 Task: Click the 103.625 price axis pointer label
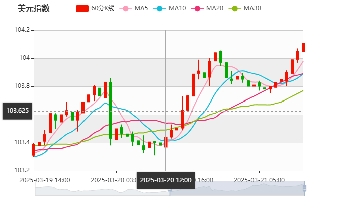coord(17,110)
